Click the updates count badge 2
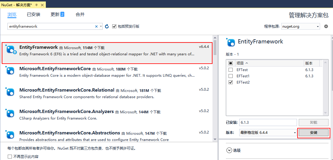 coord(62,15)
